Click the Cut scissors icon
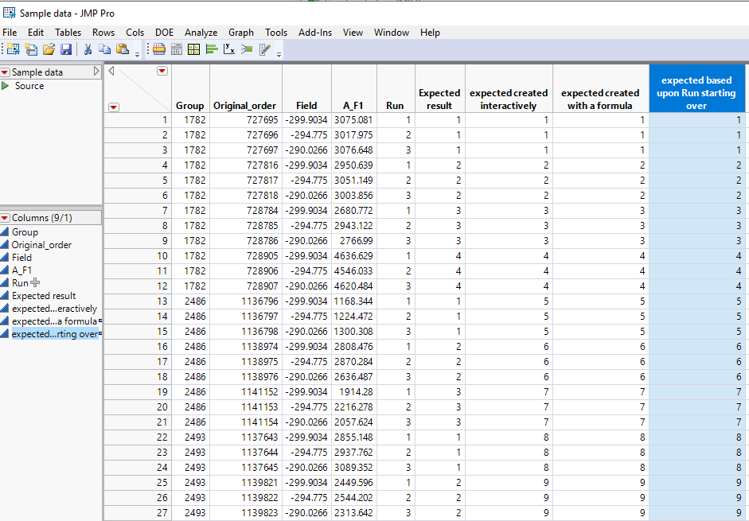Image resolution: width=749 pixels, height=521 pixels. pos(88,49)
